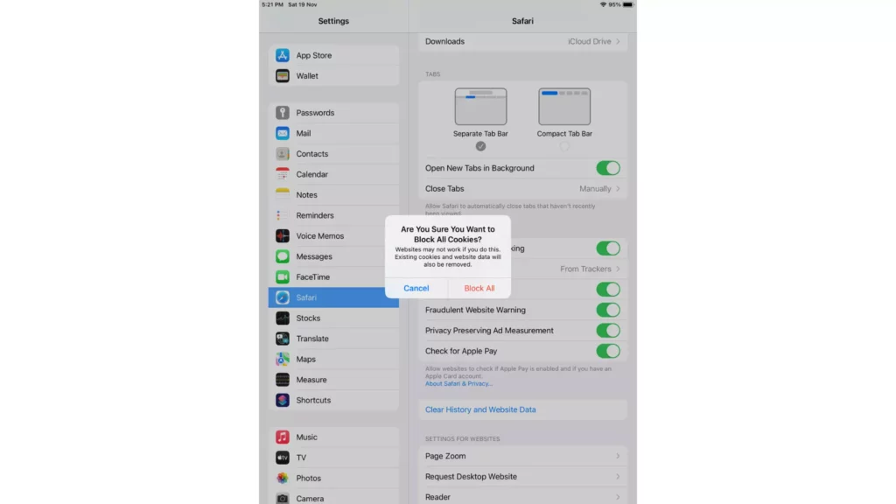
Task: Select Shortcuts in the settings list
Action: (333, 401)
